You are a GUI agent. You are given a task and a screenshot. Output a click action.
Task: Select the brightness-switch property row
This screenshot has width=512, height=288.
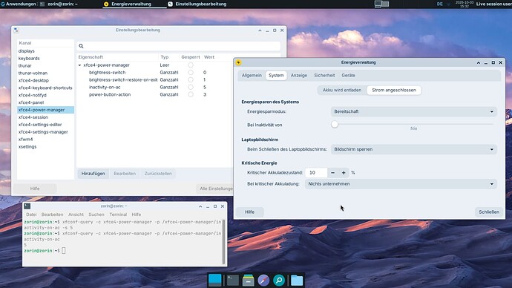[x=154, y=73]
